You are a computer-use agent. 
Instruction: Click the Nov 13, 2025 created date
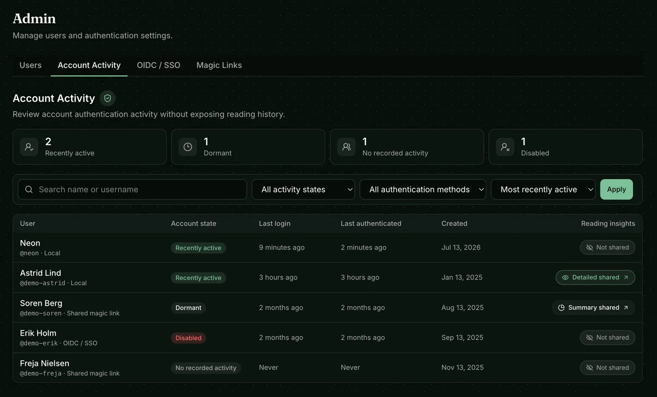click(463, 367)
